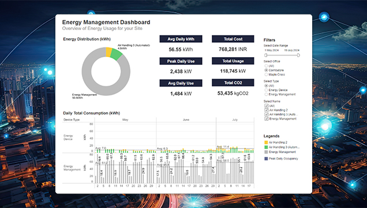The height and width of the screenshot is (208, 367).
Task: Click the Avg: 6.3 reference label
Action: pyautogui.click(x=162, y=148)
